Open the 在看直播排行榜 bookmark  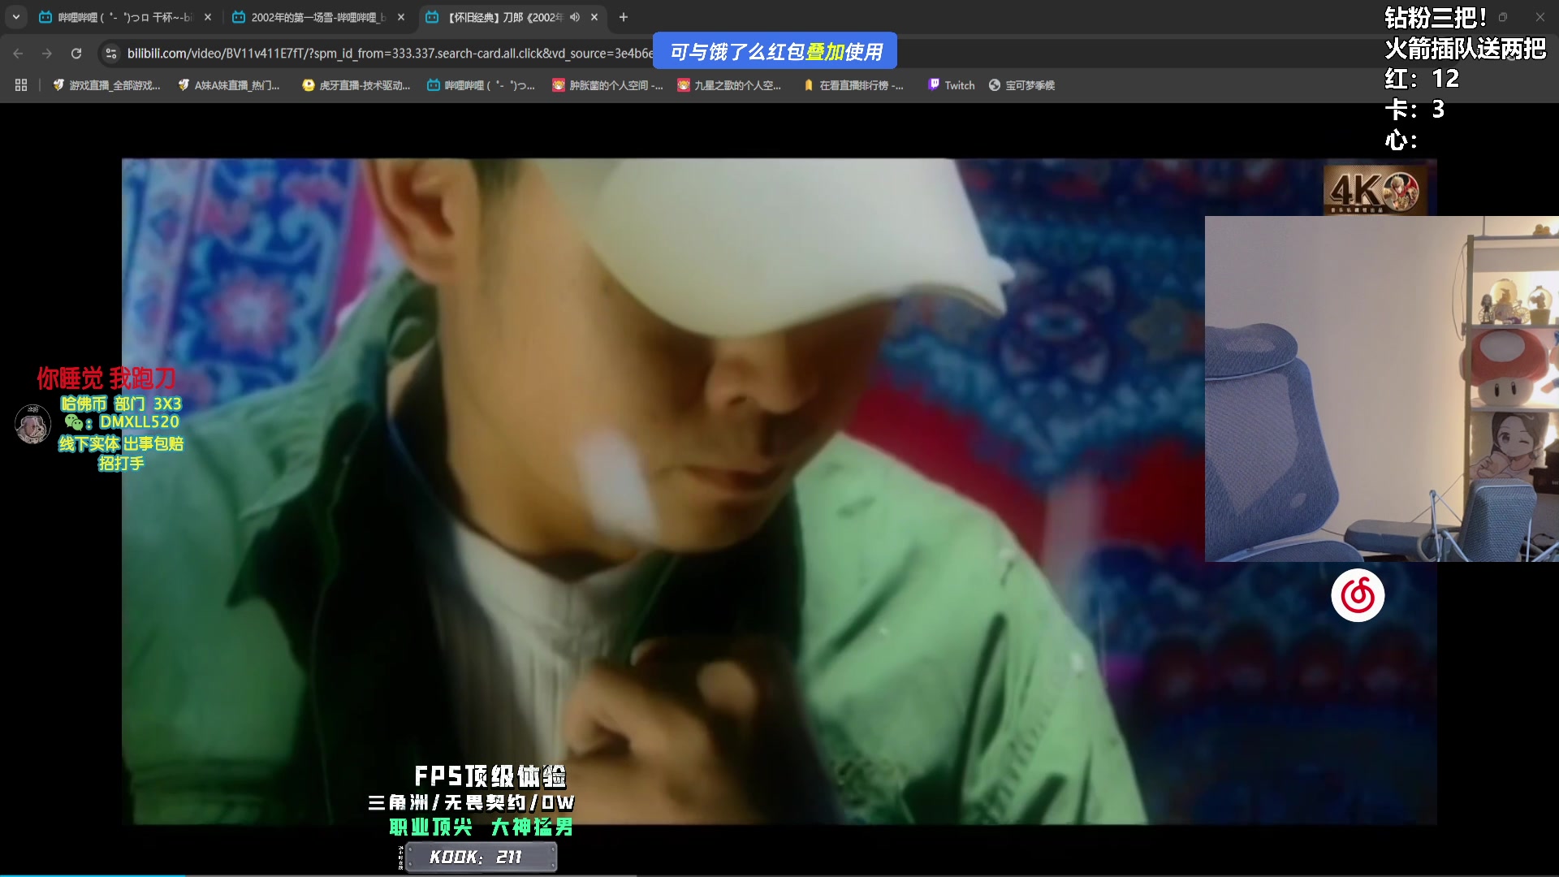pyautogui.click(x=853, y=85)
